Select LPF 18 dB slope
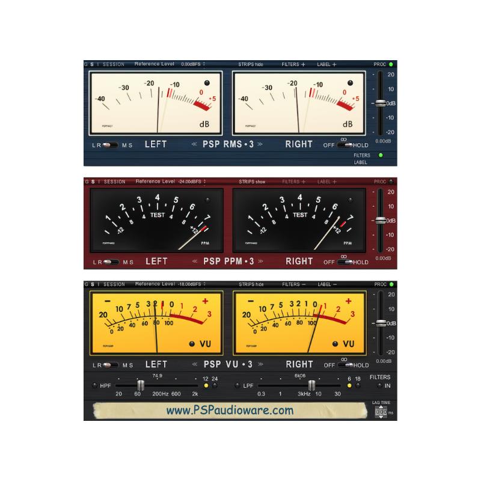Viewport: 481px width, 481px height. click(358, 385)
